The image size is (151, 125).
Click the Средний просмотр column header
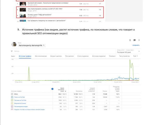pyautogui.click(x=92, y=90)
